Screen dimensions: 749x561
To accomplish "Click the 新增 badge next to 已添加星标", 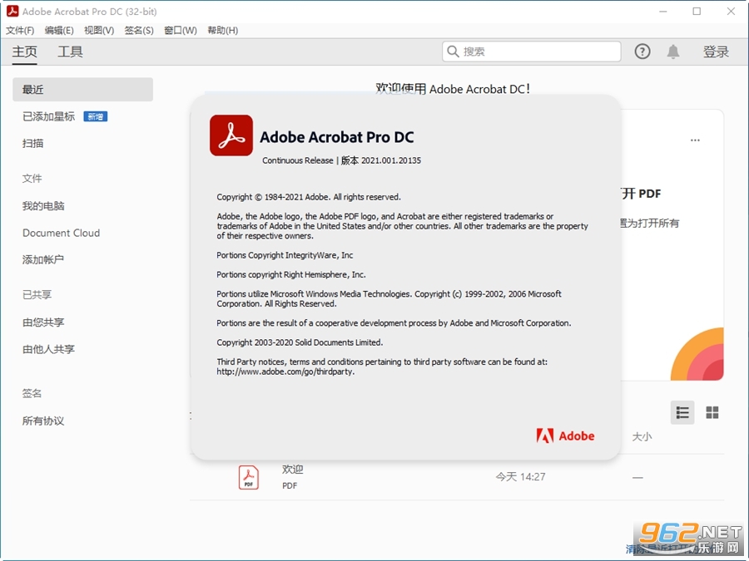I will (96, 116).
